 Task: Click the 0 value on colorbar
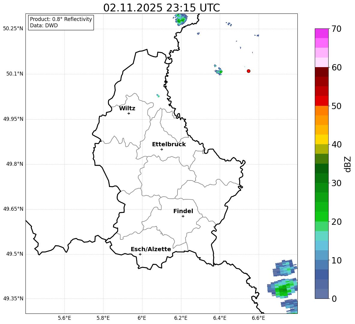pos(334,299)
